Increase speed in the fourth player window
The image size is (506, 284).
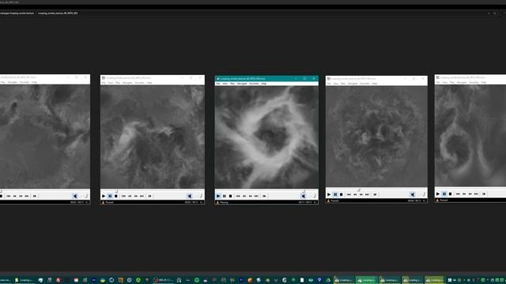[x=361, y=195]
